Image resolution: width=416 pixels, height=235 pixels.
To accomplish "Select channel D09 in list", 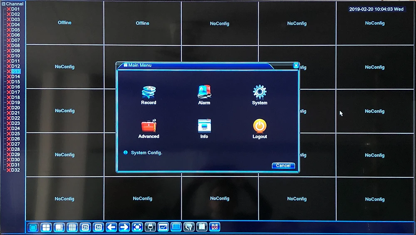I will point(15,51).
